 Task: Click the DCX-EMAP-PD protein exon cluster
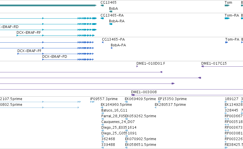click(86, 59)
